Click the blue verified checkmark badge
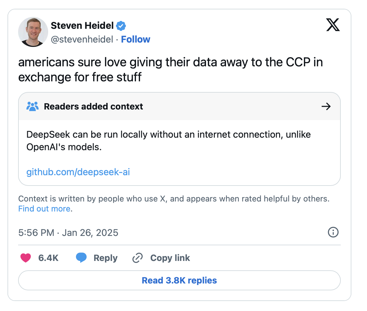This screenshot has height=311, width=367. [x=121, y=26]
